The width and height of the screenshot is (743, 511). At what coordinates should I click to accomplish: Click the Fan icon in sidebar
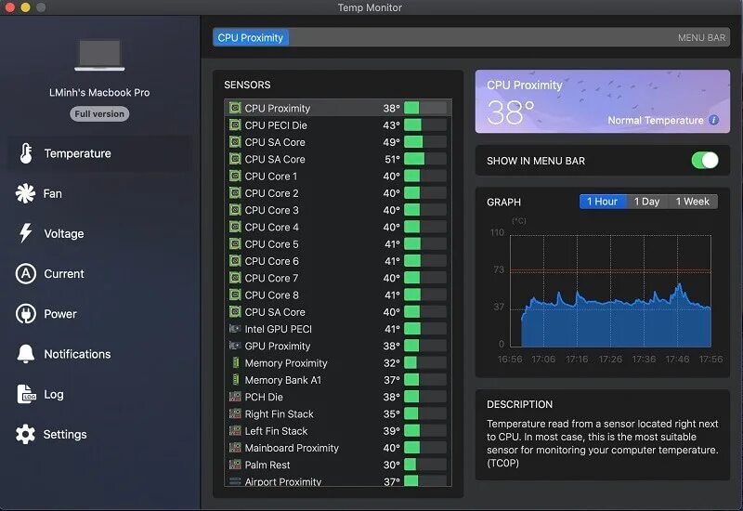coord(25,193)
